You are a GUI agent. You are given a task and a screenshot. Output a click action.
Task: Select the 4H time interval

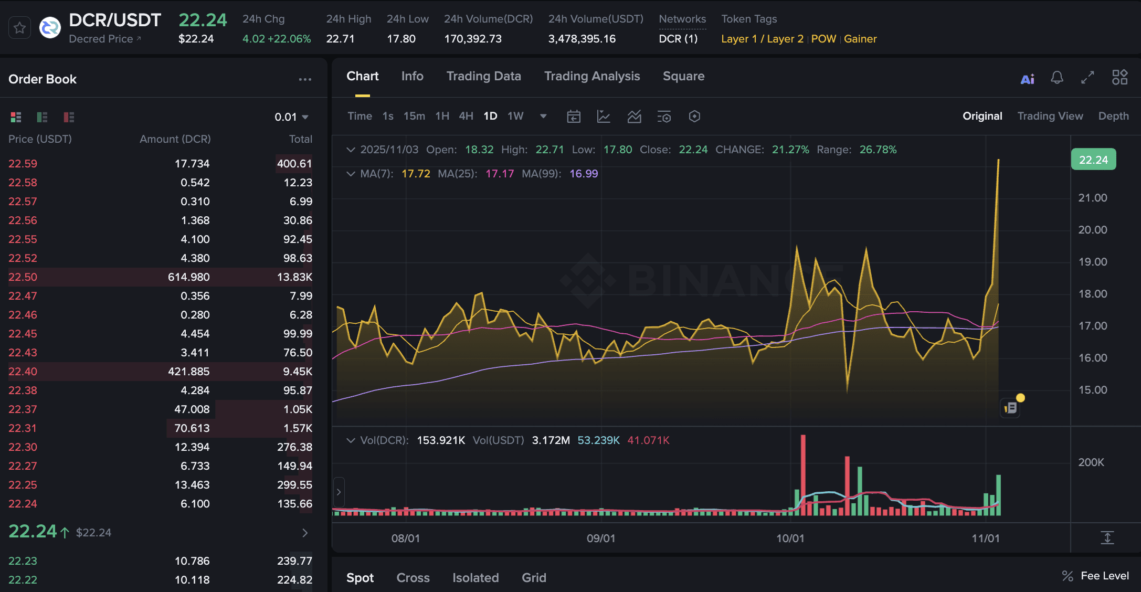466,116
